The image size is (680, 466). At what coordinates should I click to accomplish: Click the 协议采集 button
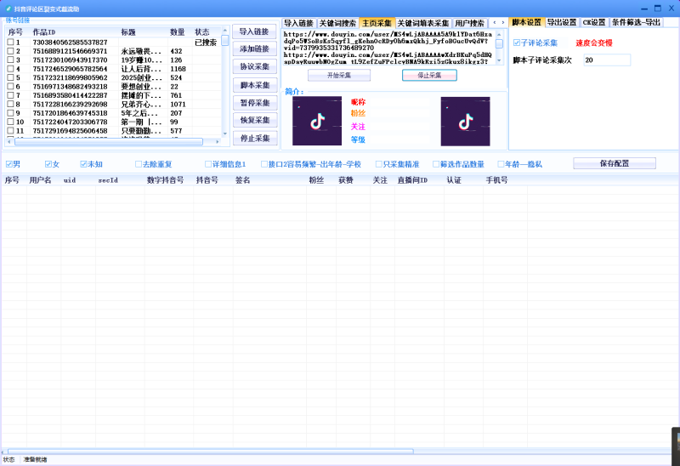coord(254,66)
